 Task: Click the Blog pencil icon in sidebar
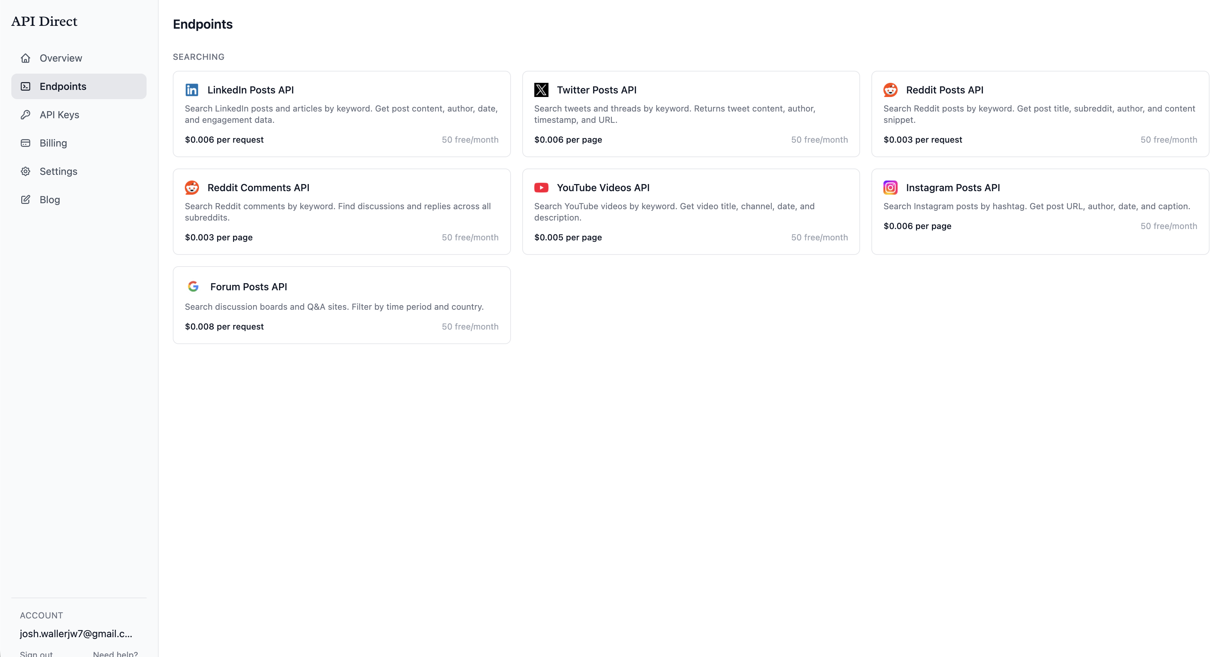coord(25,199)
